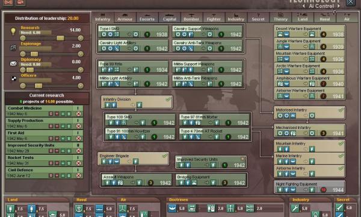Click the wrench icon under Industry
The height and width of the screenshot is (217, 361).
(294, 208)
